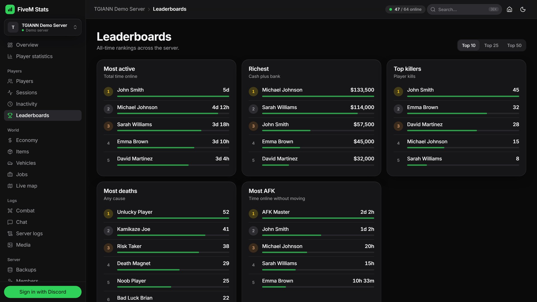This screenshot has height=302, width=537.
Task: Switch to the Top 25 tab
Action: tap(491, 45)
